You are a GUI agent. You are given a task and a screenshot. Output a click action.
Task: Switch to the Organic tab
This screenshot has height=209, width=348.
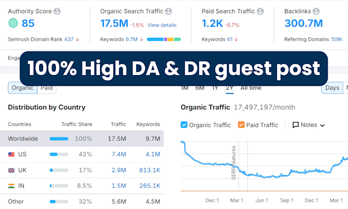(23, 88)
